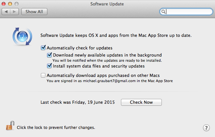Click the Software Update window title

pos(107,4)
